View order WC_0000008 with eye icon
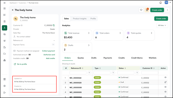 (x=166, y=87)
